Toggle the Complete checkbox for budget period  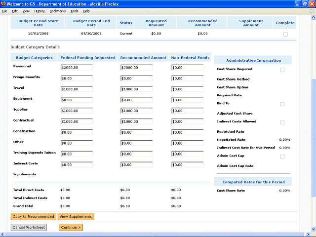[x=285, y=34]
